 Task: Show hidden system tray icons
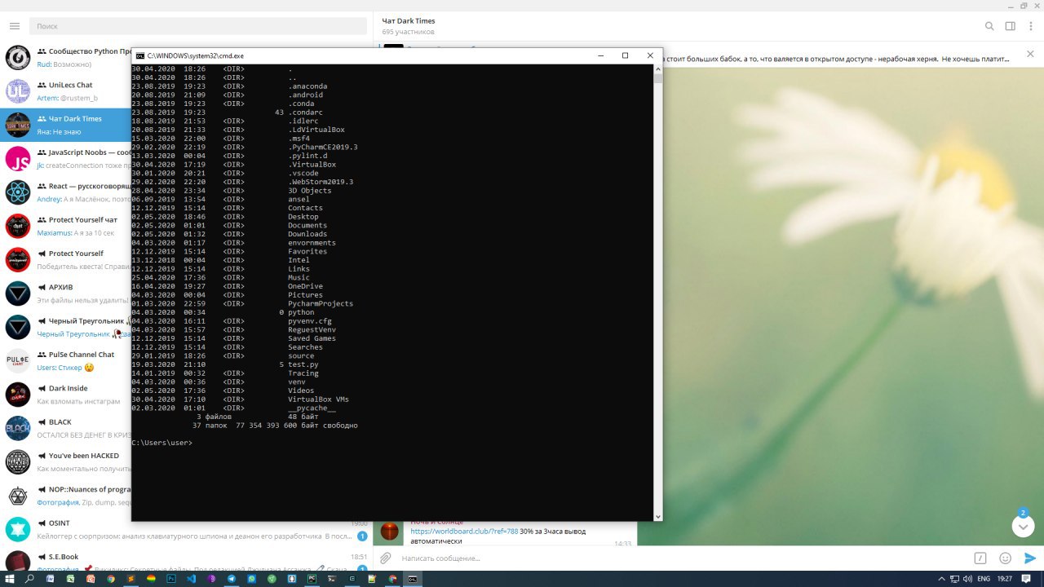coord(942,579)
